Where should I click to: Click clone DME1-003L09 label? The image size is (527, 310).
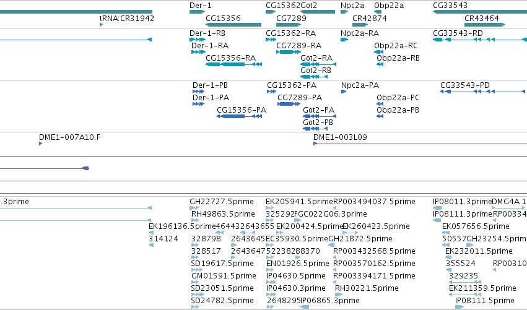[340, 137]
